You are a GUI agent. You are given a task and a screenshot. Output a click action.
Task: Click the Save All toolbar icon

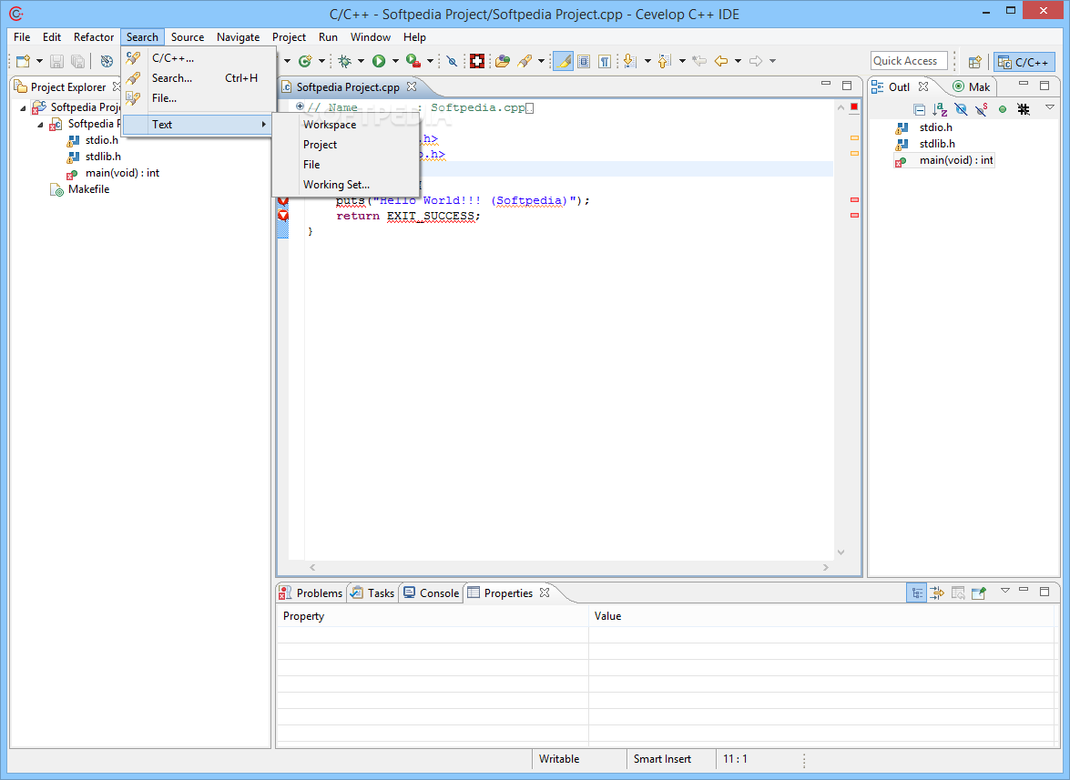pyautogui.click(x=77, y=61)
